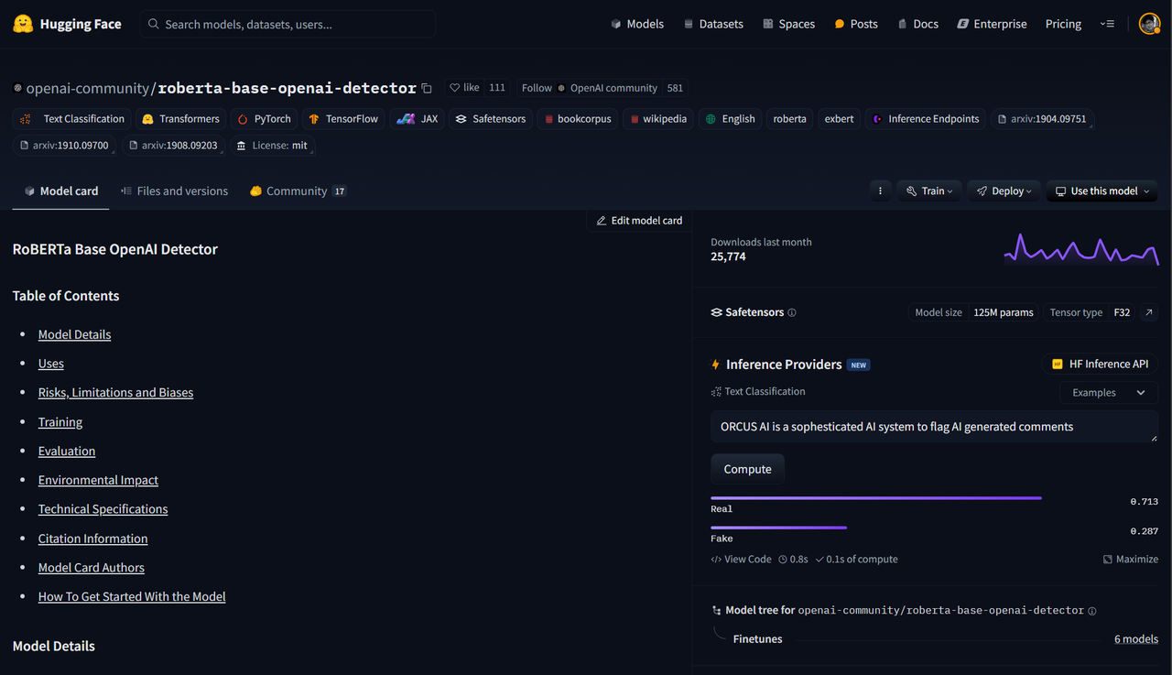Click the Compute button
Viewport: 1172px width, 675px height.
pos(747,469)
